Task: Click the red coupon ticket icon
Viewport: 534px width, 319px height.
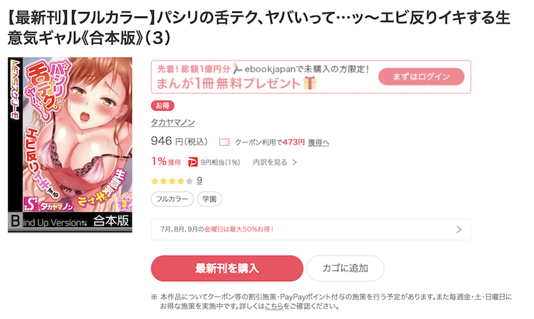Action: 224,142
